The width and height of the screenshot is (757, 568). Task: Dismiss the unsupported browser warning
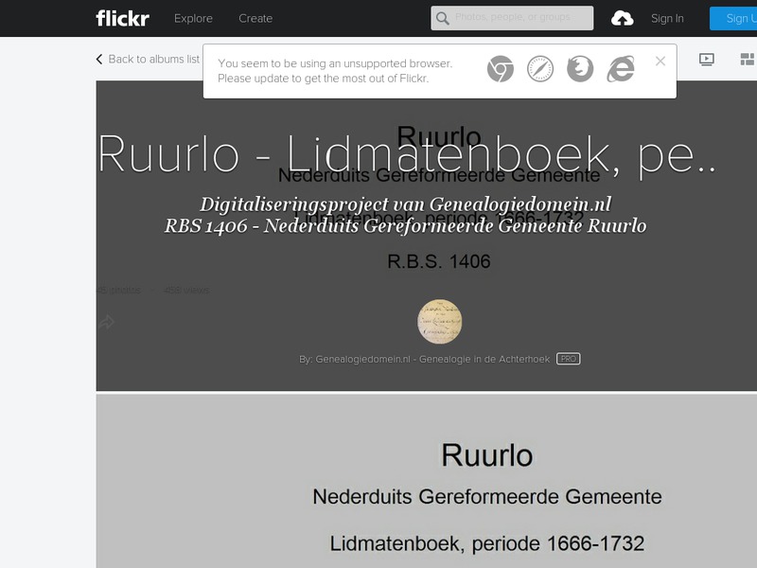pyautogui.click(x=660, y=59)
